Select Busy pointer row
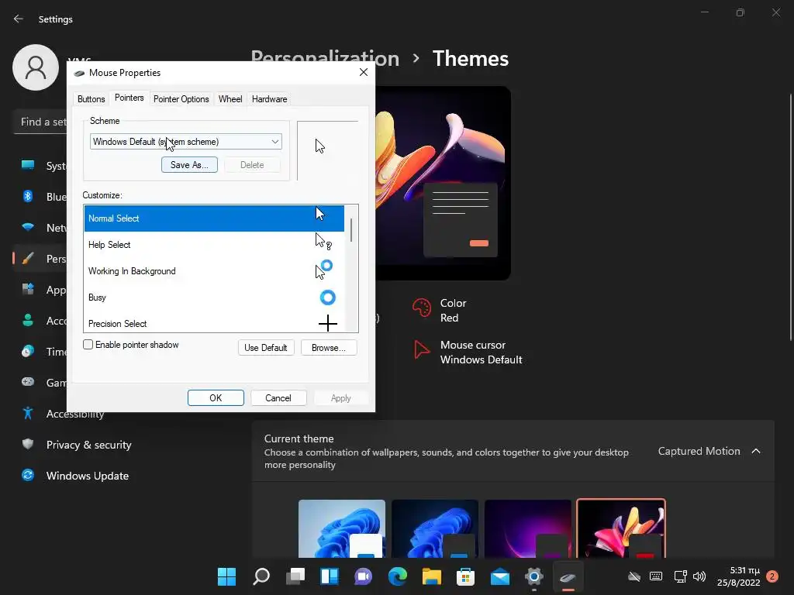This screenshot has height=595, width=794. [x=214, y=297]
